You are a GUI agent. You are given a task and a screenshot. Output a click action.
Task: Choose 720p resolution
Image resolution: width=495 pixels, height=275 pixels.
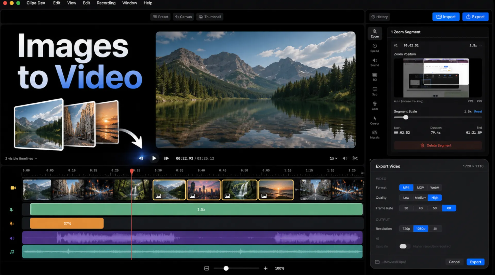click(x=406, y=229)
